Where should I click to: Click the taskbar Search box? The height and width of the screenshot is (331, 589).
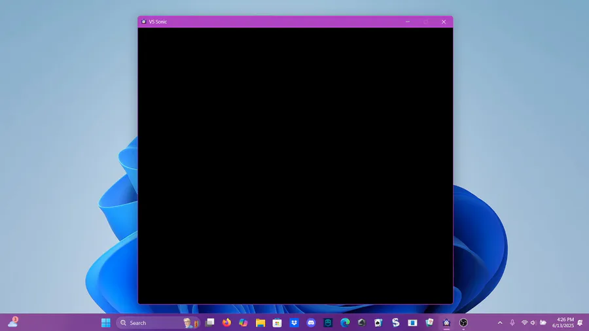(x=158, y=322)
